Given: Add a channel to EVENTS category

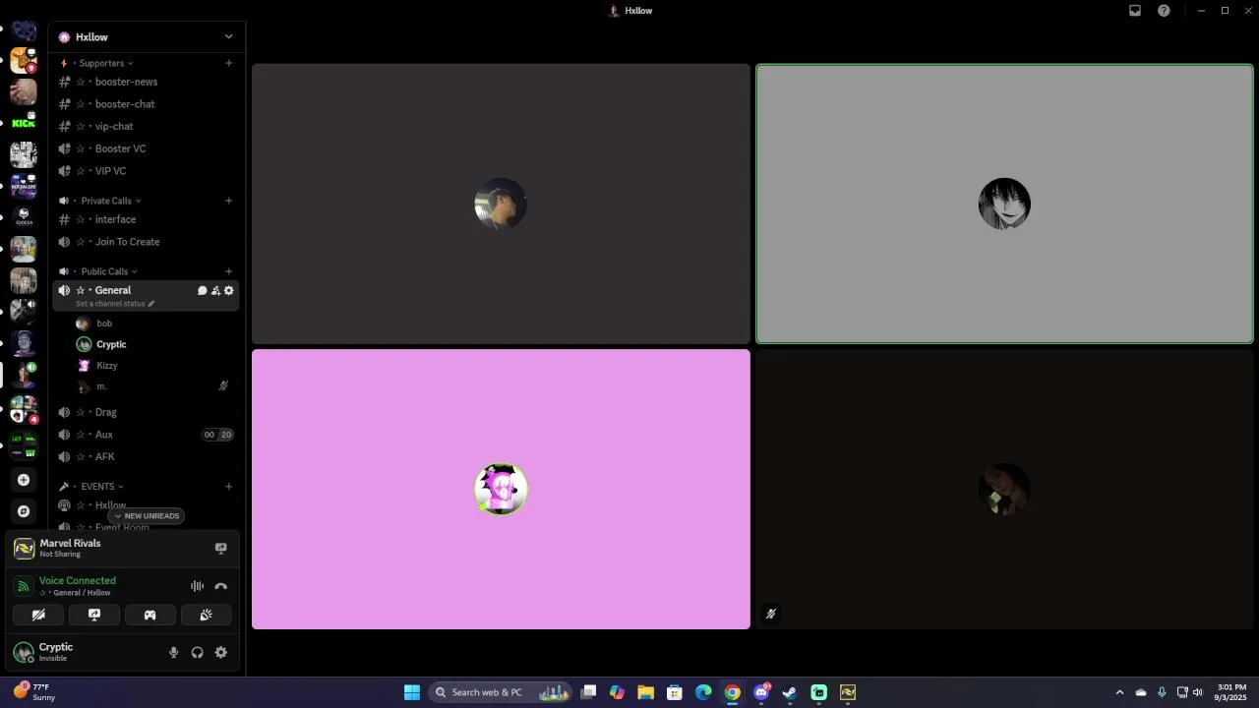Looking at the screenshot, I should 229,486.
